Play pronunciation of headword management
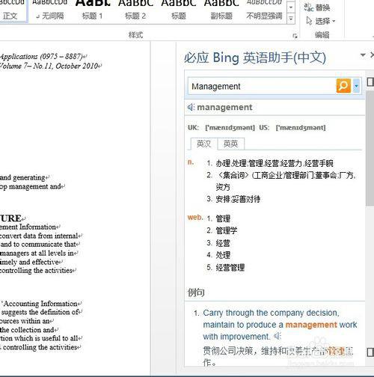Viewport: 374px width, 377px height. click(x=191, y=107)
